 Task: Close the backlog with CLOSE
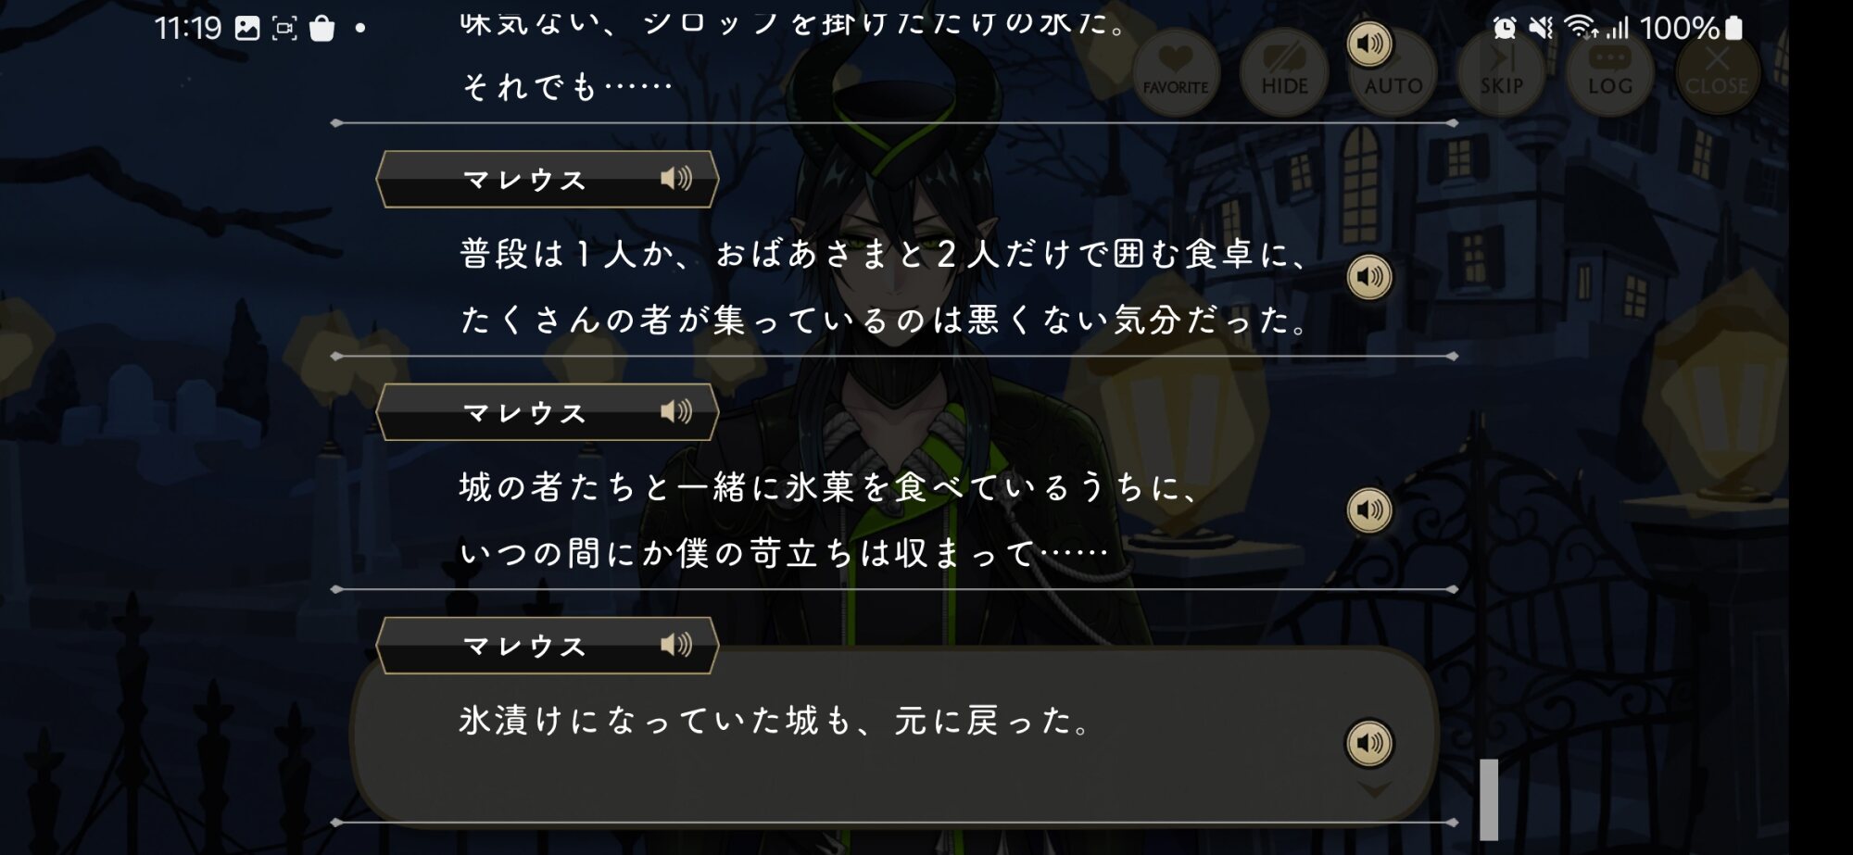coord(1717,72)
